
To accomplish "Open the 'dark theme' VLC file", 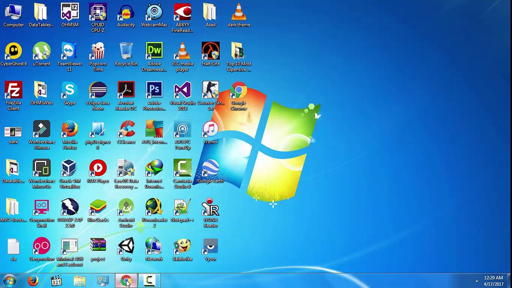I will point(239,16).
